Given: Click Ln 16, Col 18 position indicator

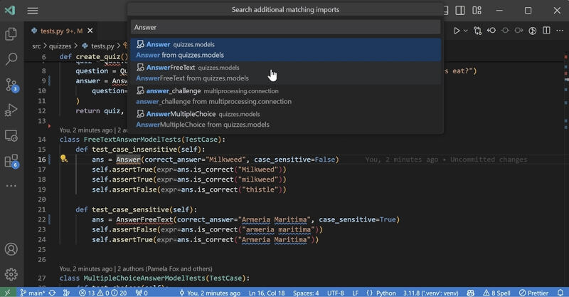Looking at the screenshot, I should click(267, 293).
